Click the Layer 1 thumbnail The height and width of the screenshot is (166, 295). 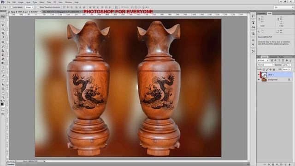[264, 75]
